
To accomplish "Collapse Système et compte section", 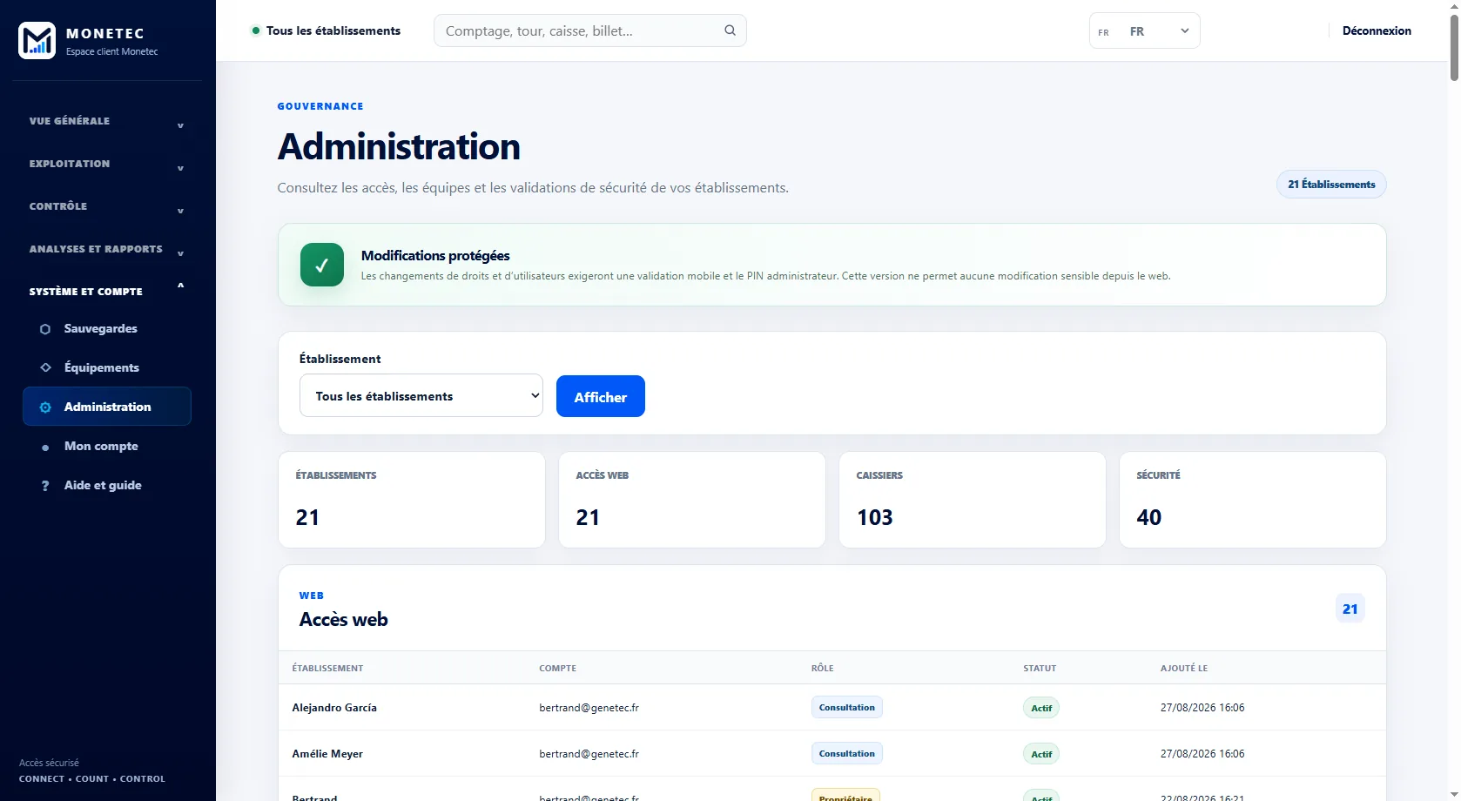I will point(106,291).
